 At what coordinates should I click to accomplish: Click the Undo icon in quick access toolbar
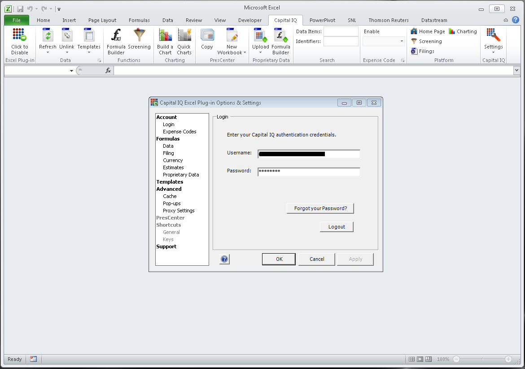(30, 9)
